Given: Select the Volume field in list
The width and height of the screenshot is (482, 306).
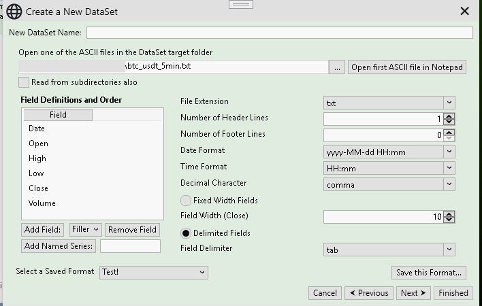Looking at the screenshot, I should click(x=42, y=203).
